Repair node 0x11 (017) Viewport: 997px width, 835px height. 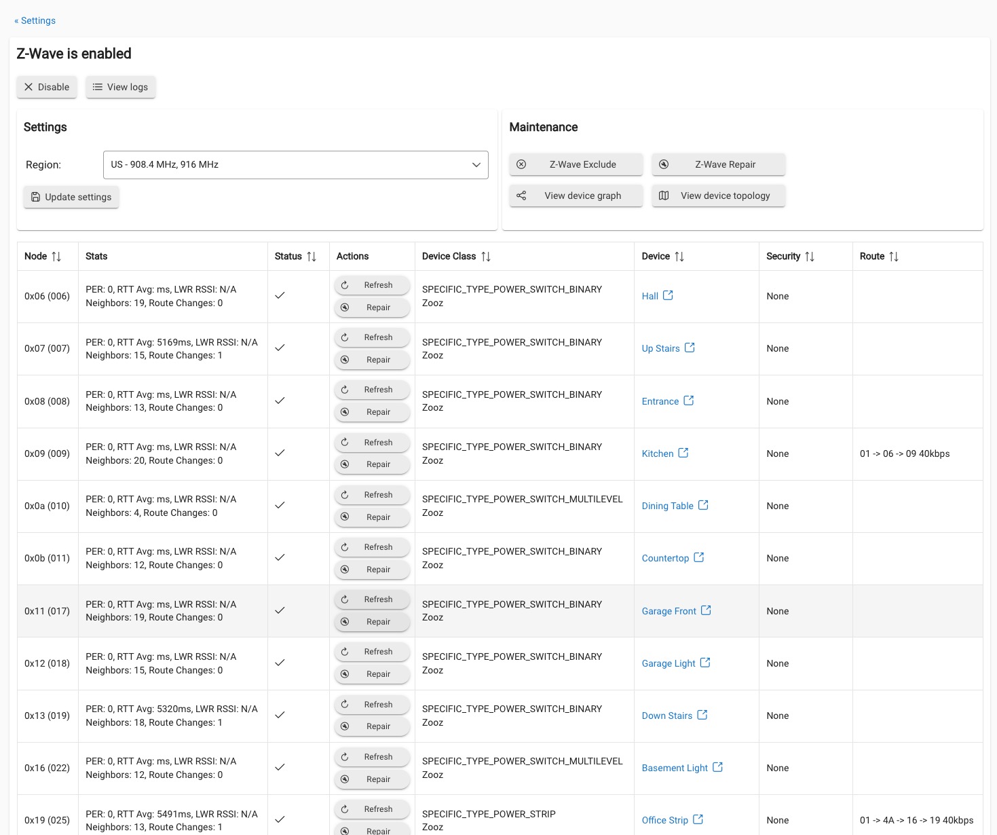pos(373,622)
